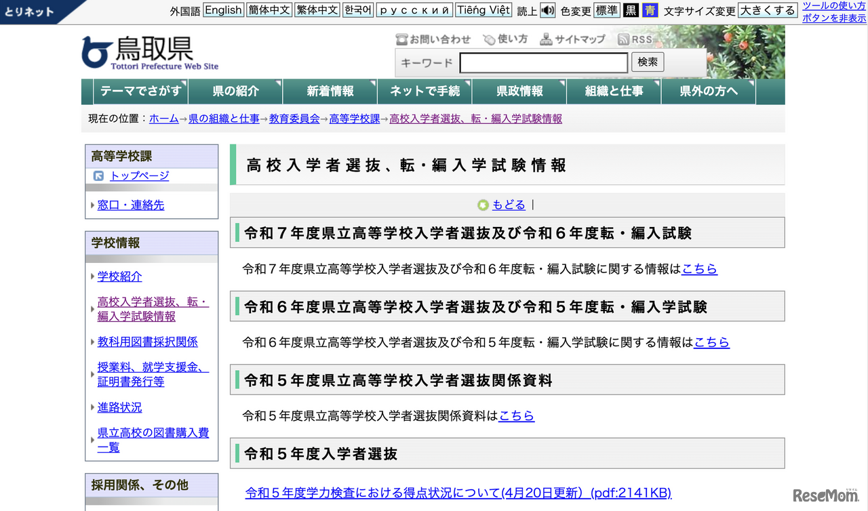The width and height of the screenshot is (868, 511).
Task: Click the サイトマップ sitemap icon link
Action: coord(546,39)
